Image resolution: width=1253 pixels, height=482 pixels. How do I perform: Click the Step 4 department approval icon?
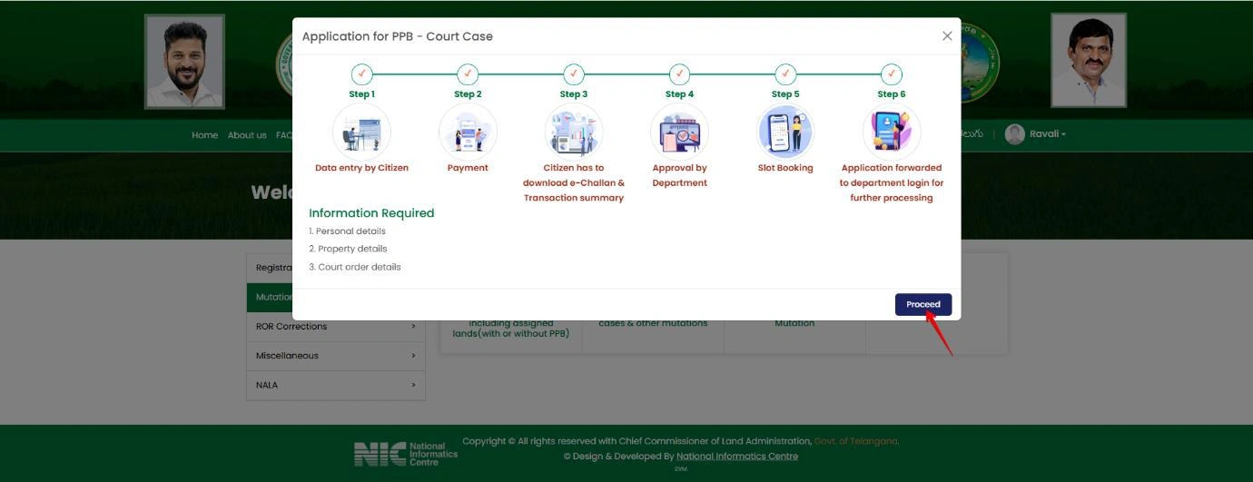coord(679,132)
